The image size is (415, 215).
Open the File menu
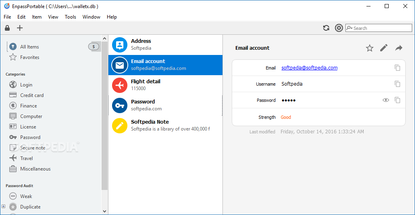click(x=7, y=17)
